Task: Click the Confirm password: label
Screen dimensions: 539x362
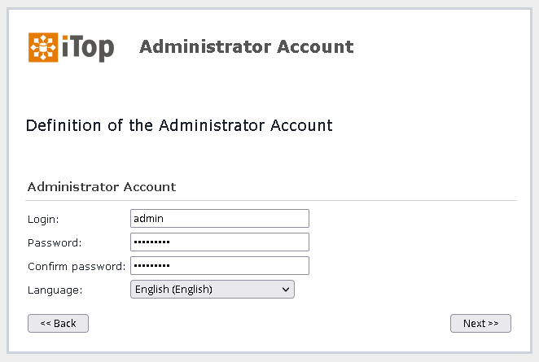Action: pyautogui.click(x=77, y=267)
